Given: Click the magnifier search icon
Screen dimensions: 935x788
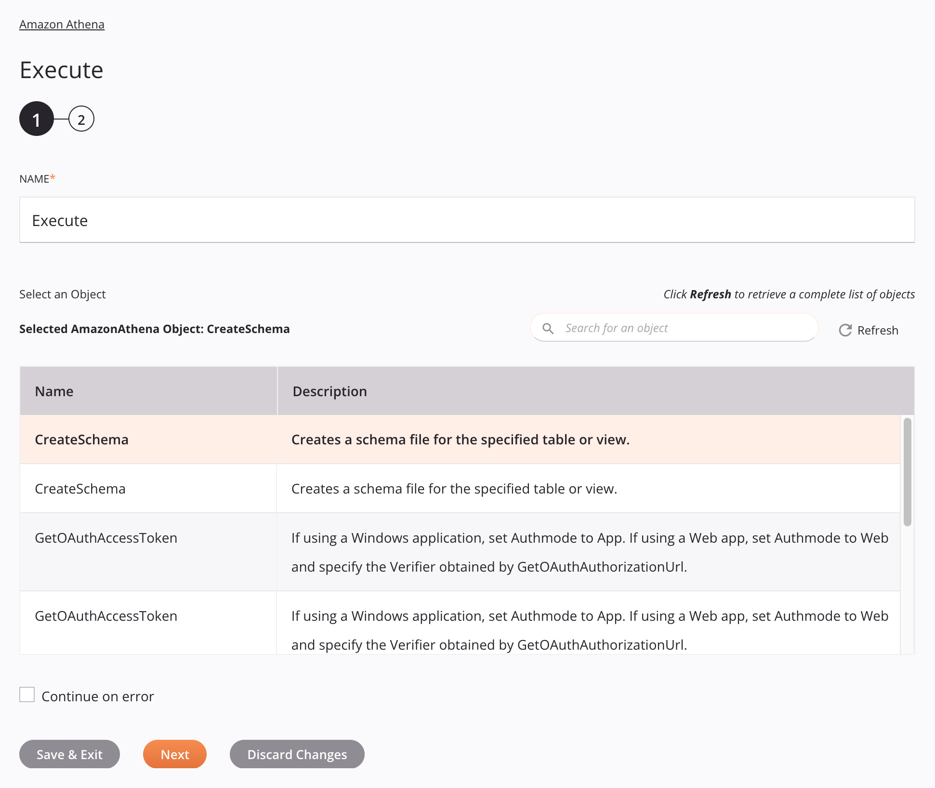Looking at the screenshot, I should click(548, 328).
